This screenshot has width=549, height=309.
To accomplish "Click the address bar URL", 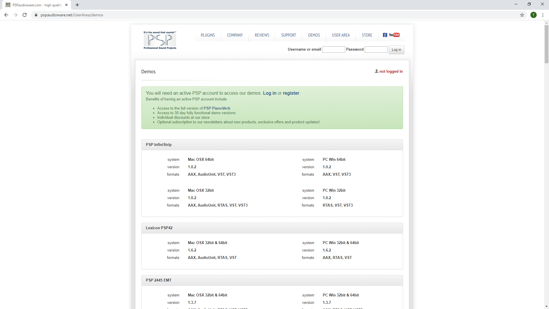I will coord(72,15).
